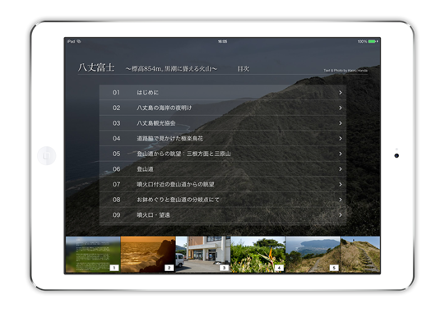Viewport: 441px width, 313px height.
Task: Click chevron arrow on chapter 05 row
Action: coord(341,154)
